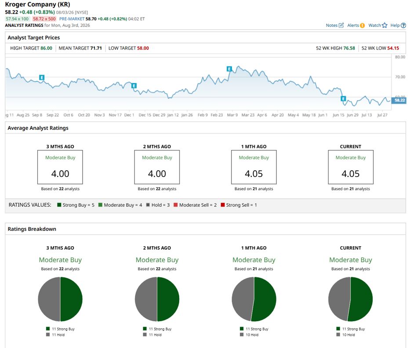Click the bid quote 57.94 x 100

(17, 19)
